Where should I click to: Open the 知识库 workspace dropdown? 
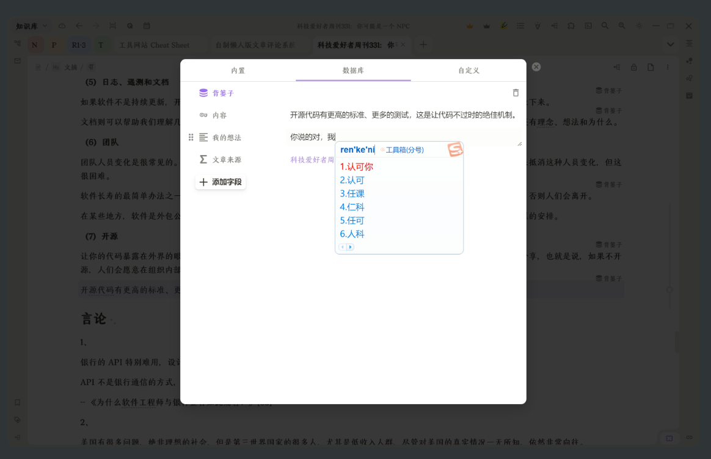pyautogui.click(x=31, y=26)
